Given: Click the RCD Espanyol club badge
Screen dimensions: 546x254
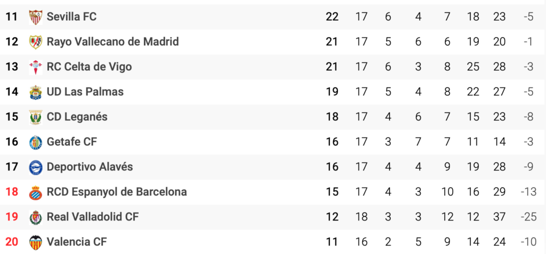Looking at the screenshot, I should click(36, 192).
